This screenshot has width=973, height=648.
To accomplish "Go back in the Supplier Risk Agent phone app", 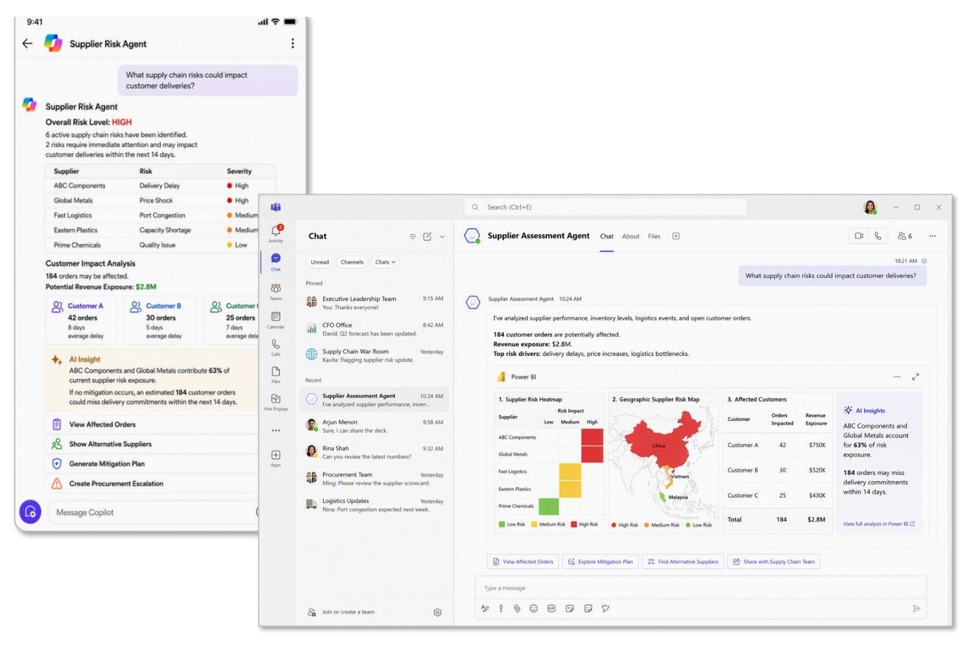I will point(27,43).
